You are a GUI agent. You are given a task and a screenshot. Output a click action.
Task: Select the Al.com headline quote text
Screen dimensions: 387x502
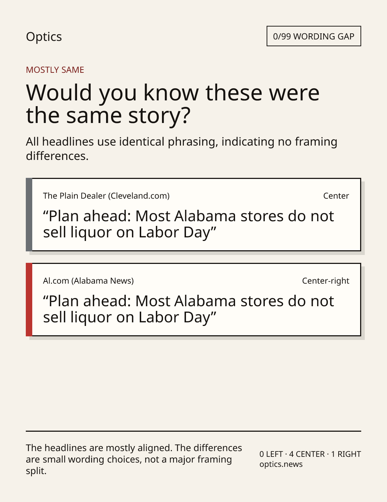(188, 309)
